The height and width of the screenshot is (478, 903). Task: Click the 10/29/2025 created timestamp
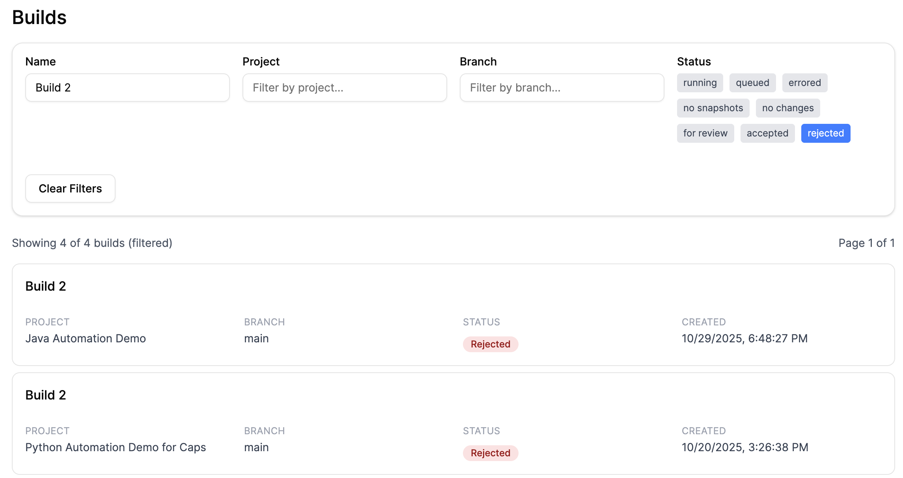click(x=744, y=338)
